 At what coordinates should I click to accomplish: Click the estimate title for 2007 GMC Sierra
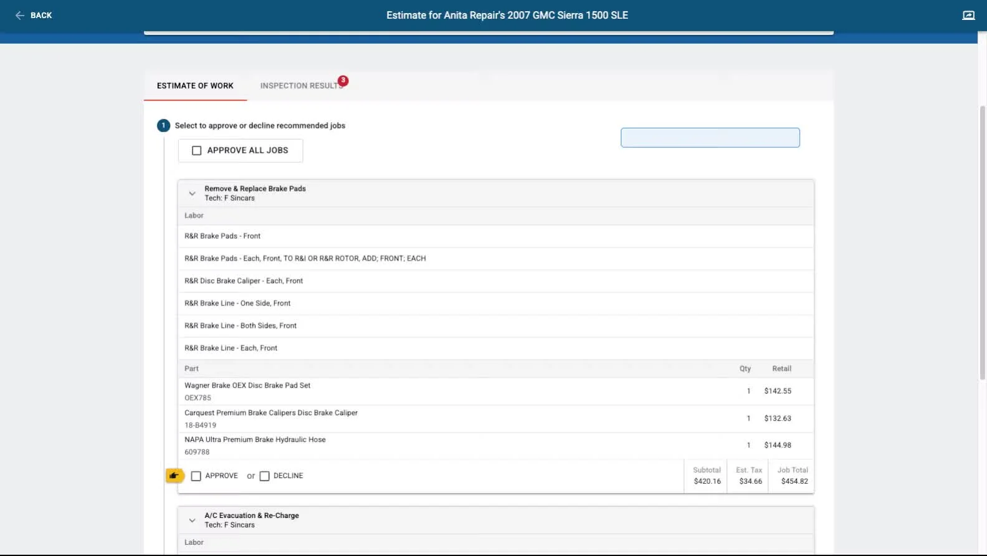coord(507,15)
